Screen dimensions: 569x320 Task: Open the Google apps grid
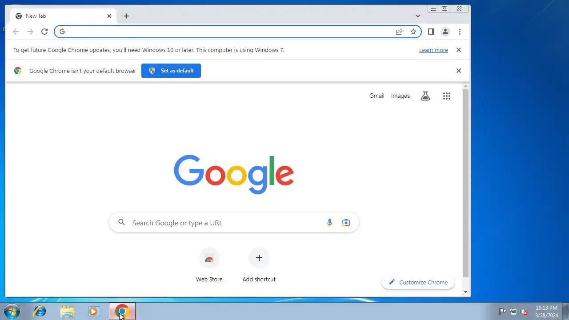pos(447,96)
